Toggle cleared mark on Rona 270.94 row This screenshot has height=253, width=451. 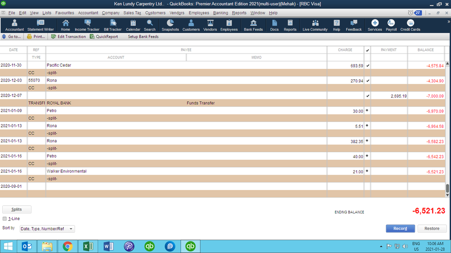367,81
